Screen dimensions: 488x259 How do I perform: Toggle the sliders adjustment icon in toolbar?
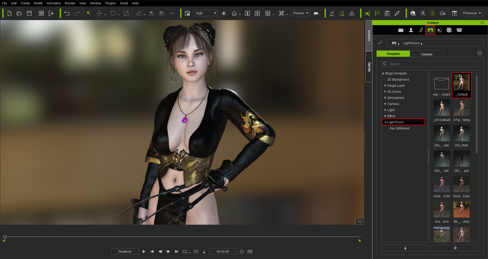click(443, 13)
